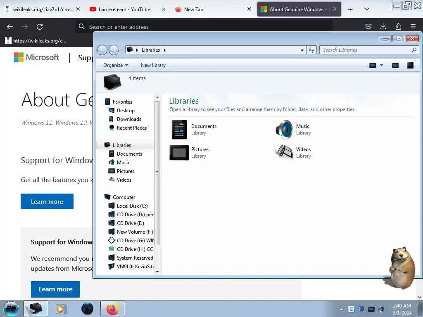
Task: Close the wikileaks.org browser tab
Action: pos(78,9)
